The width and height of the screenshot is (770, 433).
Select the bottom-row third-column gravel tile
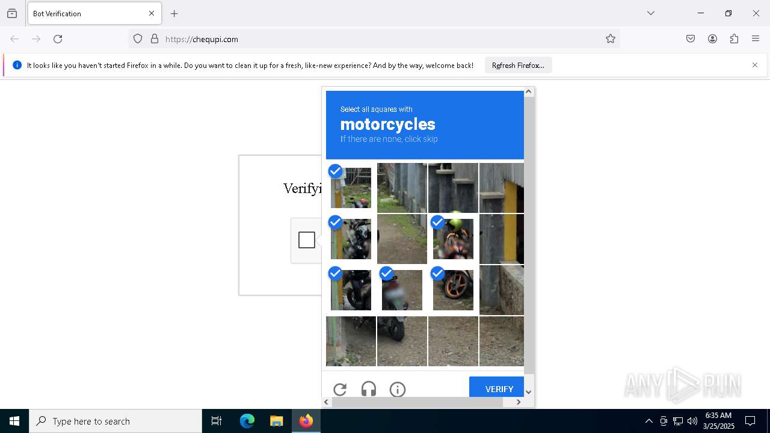click(x=453, y=341)
